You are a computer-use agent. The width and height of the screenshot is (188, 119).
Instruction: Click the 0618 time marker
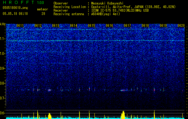145,26
